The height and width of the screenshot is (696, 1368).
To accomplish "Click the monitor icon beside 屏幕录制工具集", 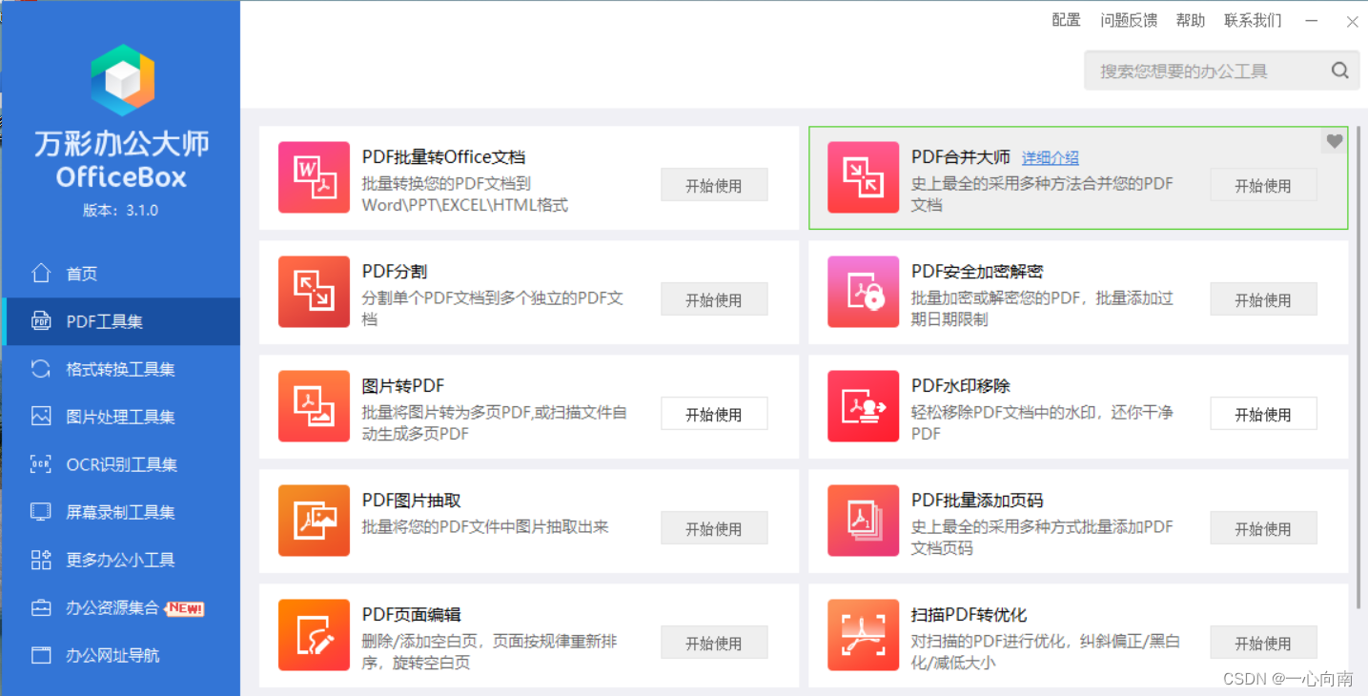I will pos(41,512).
